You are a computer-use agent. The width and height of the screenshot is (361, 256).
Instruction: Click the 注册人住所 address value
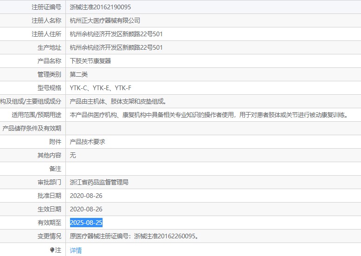pyautogui.click(x=116, y=34)
